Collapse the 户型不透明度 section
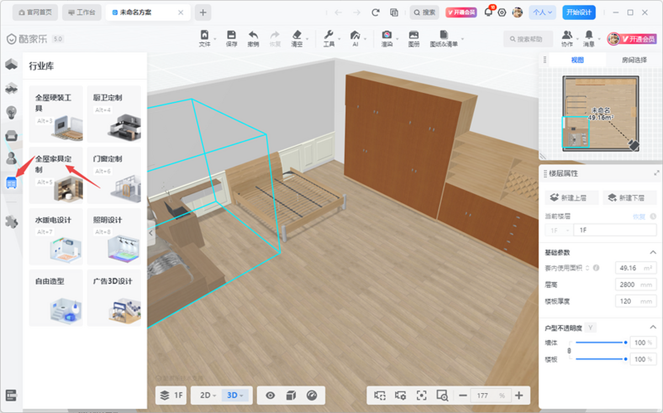Image resolution: width=663 pixels, height=413 pixels. (653, 328)
